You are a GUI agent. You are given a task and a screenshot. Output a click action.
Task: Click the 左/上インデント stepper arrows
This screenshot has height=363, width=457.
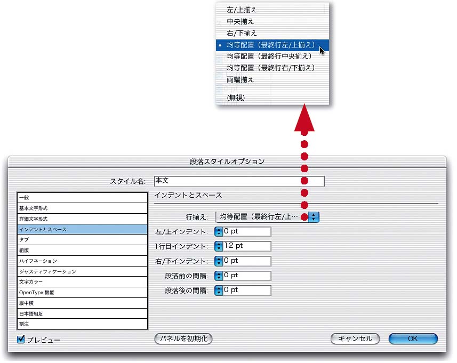(x=218, y=232)
